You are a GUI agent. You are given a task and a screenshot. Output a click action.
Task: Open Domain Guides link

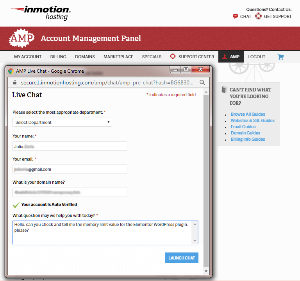pos(245,133)
